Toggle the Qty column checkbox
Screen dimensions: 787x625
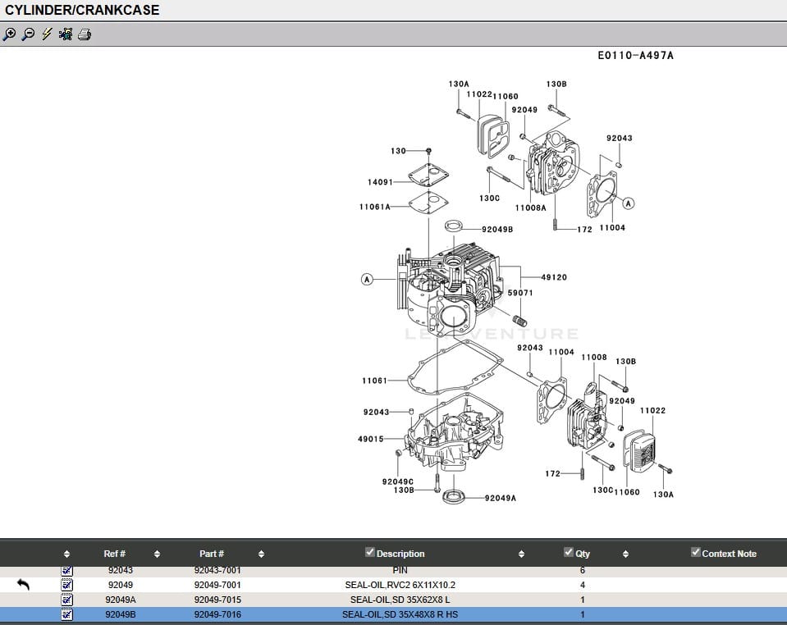(569, 553)
